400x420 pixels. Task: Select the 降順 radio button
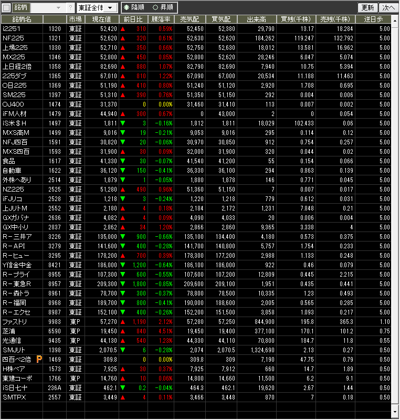126,8
